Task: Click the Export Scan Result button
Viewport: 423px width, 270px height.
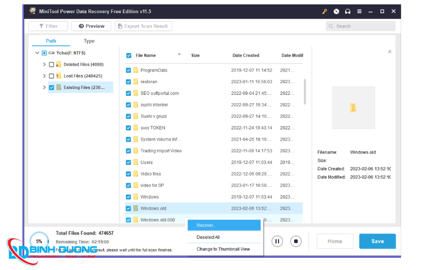Action: click(x=143, y=26)
